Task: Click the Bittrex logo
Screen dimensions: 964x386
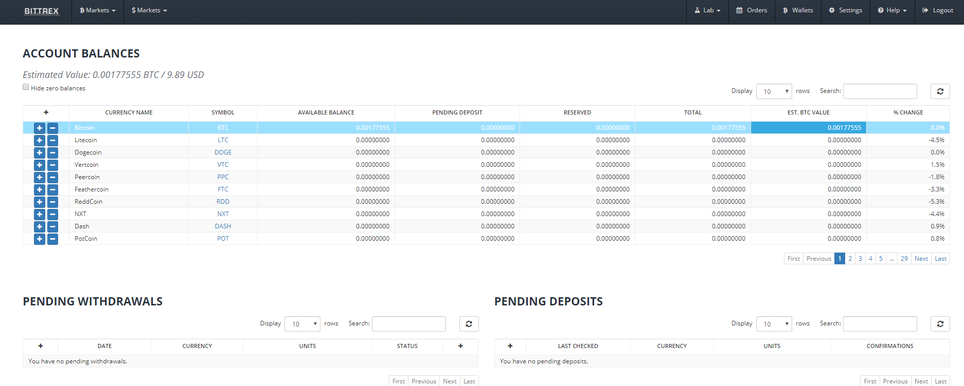Action: pos(42,11)
